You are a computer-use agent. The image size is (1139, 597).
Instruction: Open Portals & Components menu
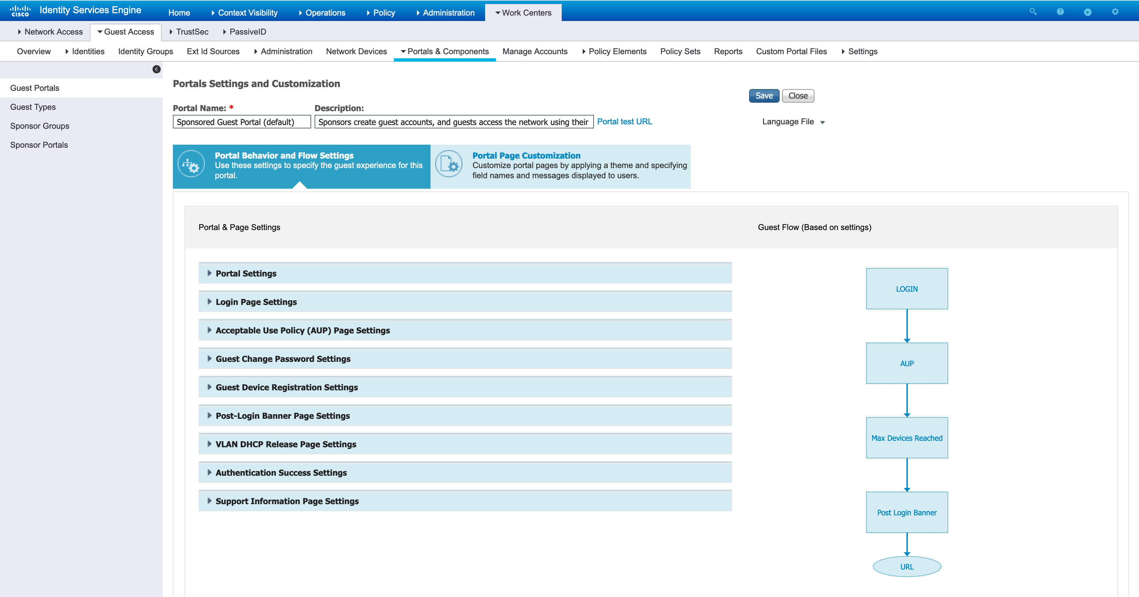point(445,51)
